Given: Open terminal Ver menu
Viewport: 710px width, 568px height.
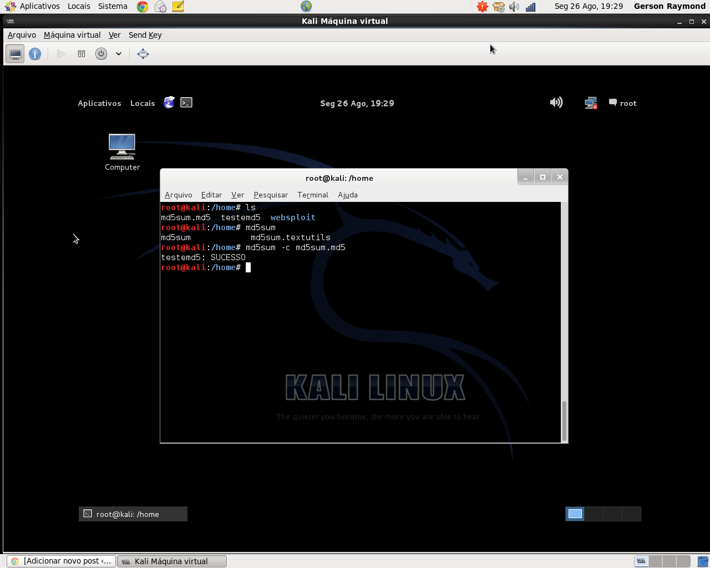Looking at the screenshot, I should pos(237,195).
